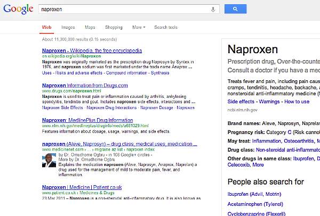Screen dimensions: 320x216
Task: Click Warnings link in knowledge panel
Action: point(269,102)
